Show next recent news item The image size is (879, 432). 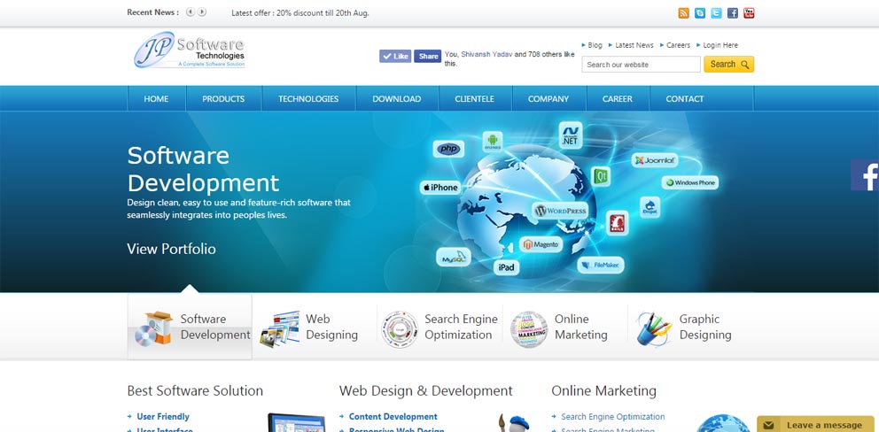point(202,12)
